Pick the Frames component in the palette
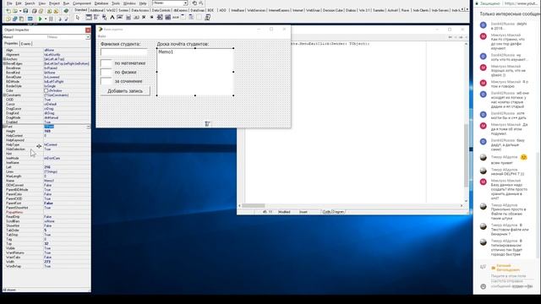541x304 pixels. (x=89, y=18)
